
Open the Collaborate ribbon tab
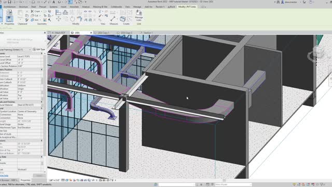116,7
